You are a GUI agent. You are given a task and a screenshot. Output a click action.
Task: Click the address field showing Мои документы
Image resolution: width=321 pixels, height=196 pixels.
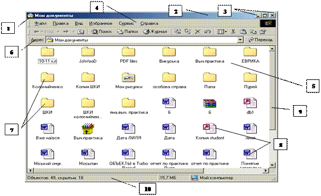[142, 40]
